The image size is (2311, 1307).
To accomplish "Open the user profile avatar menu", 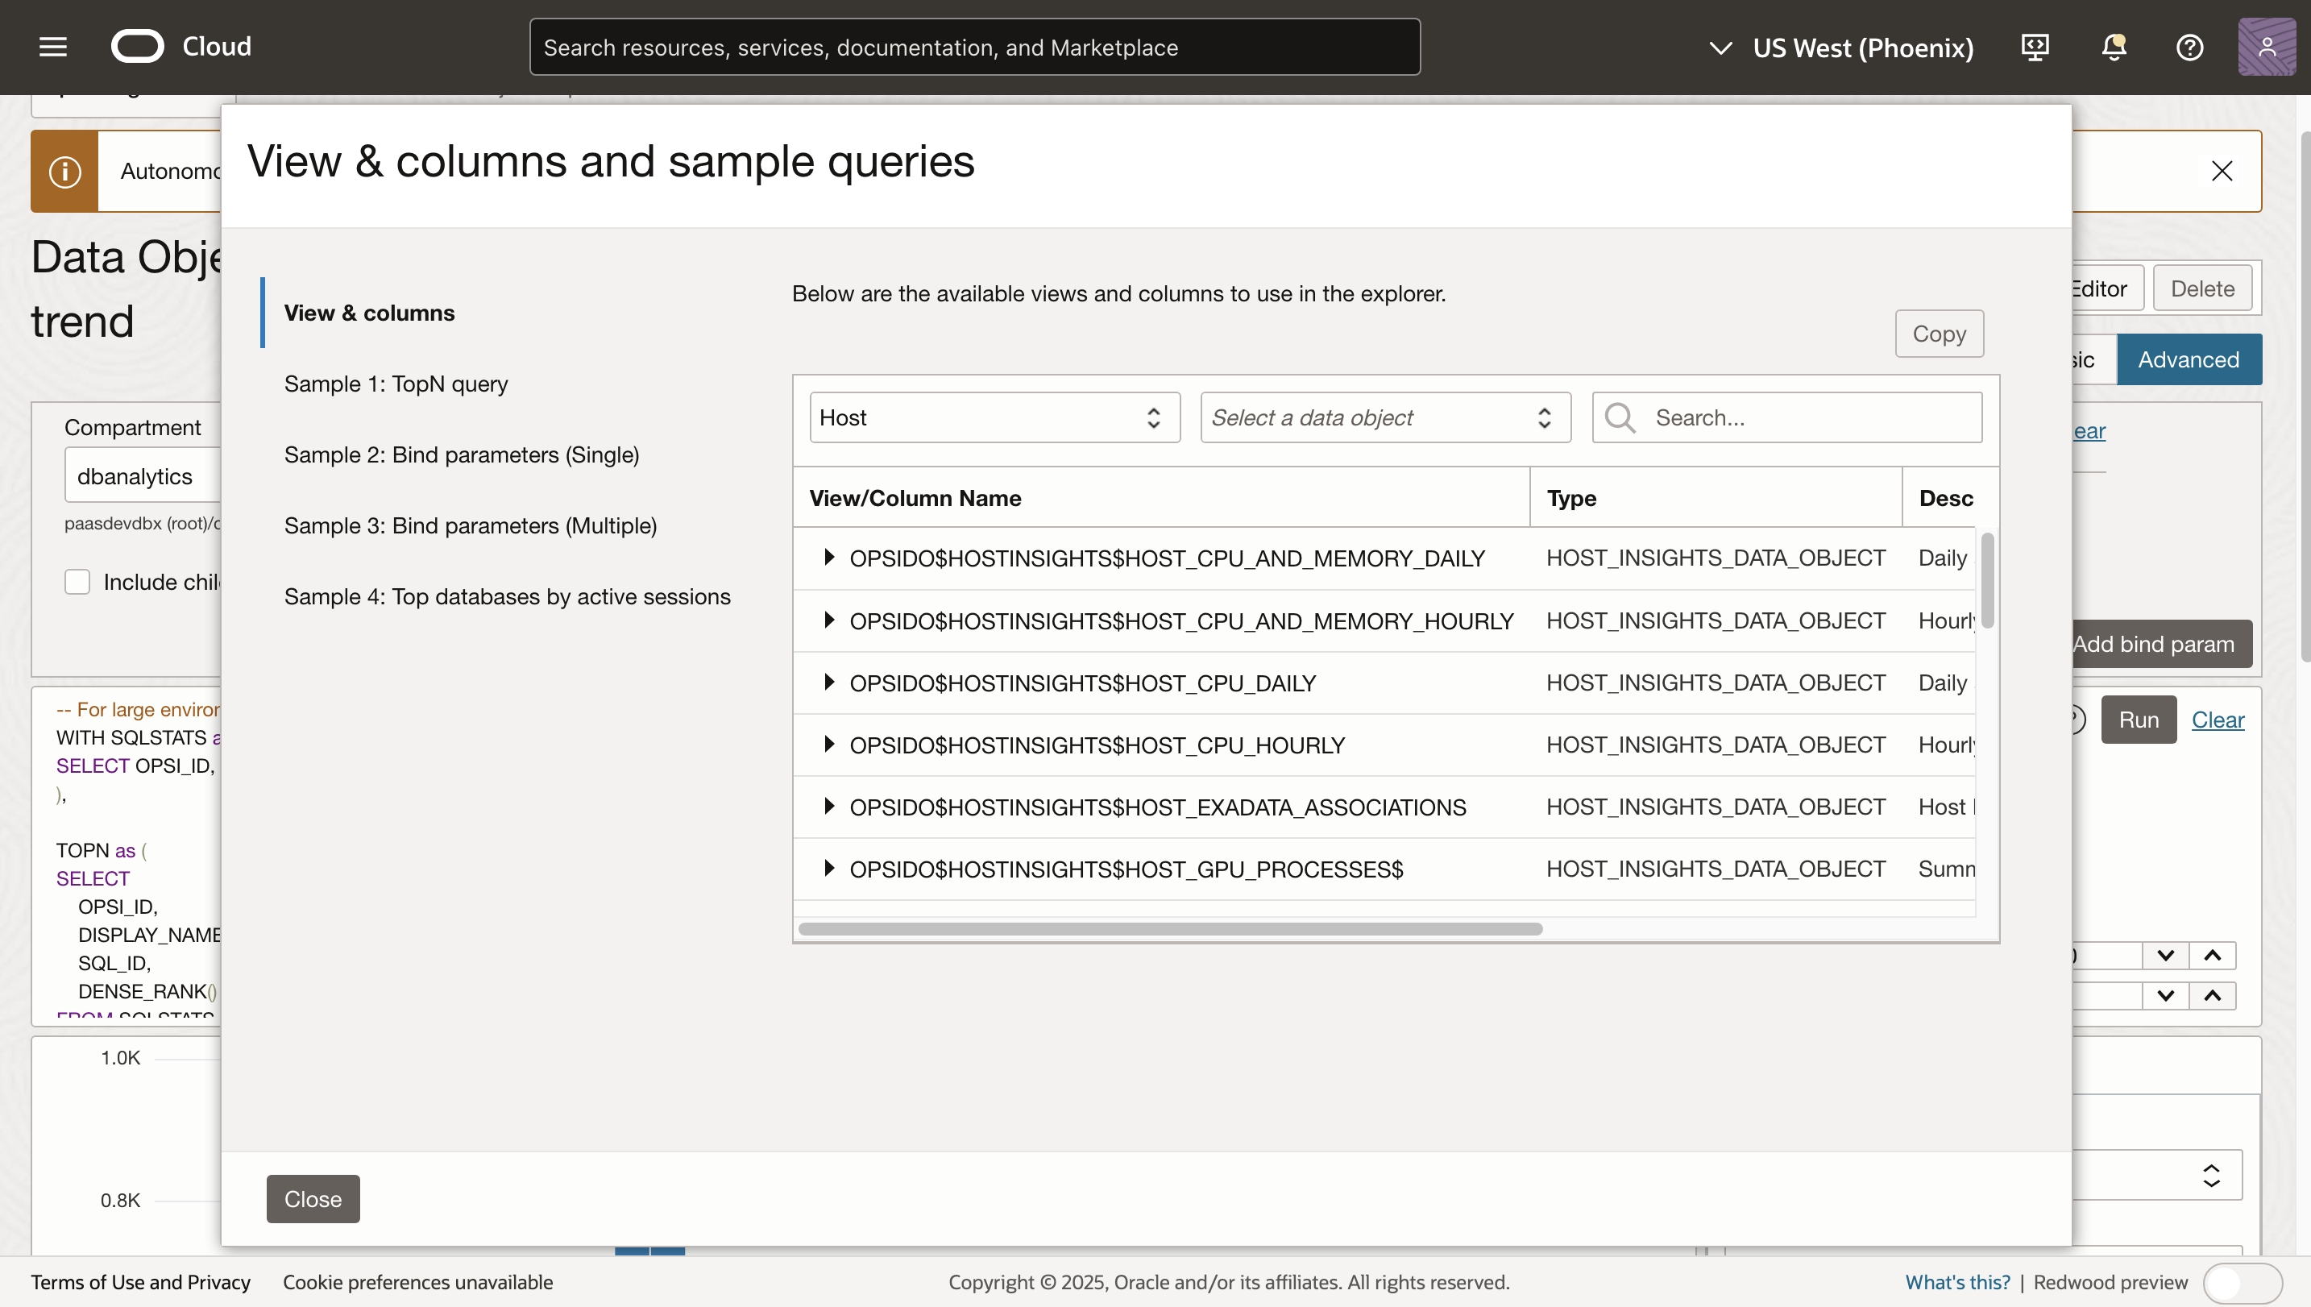I will pos(2265,47).
